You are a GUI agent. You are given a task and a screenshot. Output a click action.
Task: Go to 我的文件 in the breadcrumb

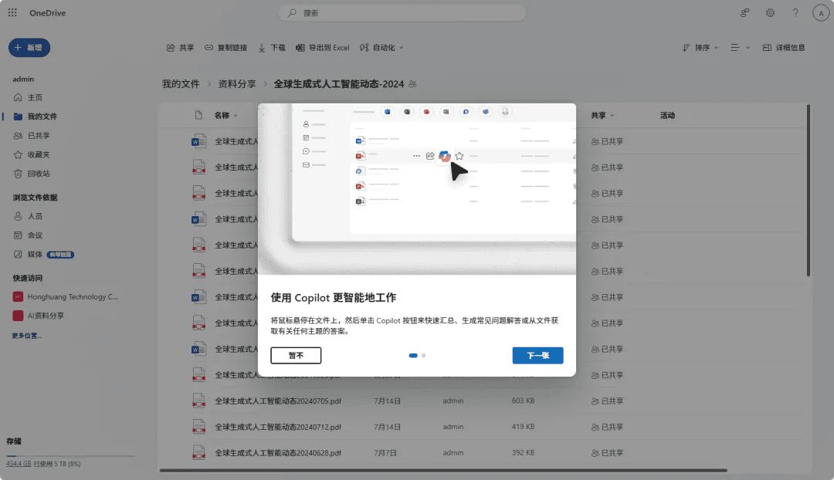[181, 84]
